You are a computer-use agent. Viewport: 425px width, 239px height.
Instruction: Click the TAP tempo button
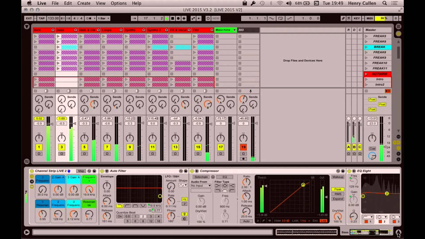click(x=42, y=18)
